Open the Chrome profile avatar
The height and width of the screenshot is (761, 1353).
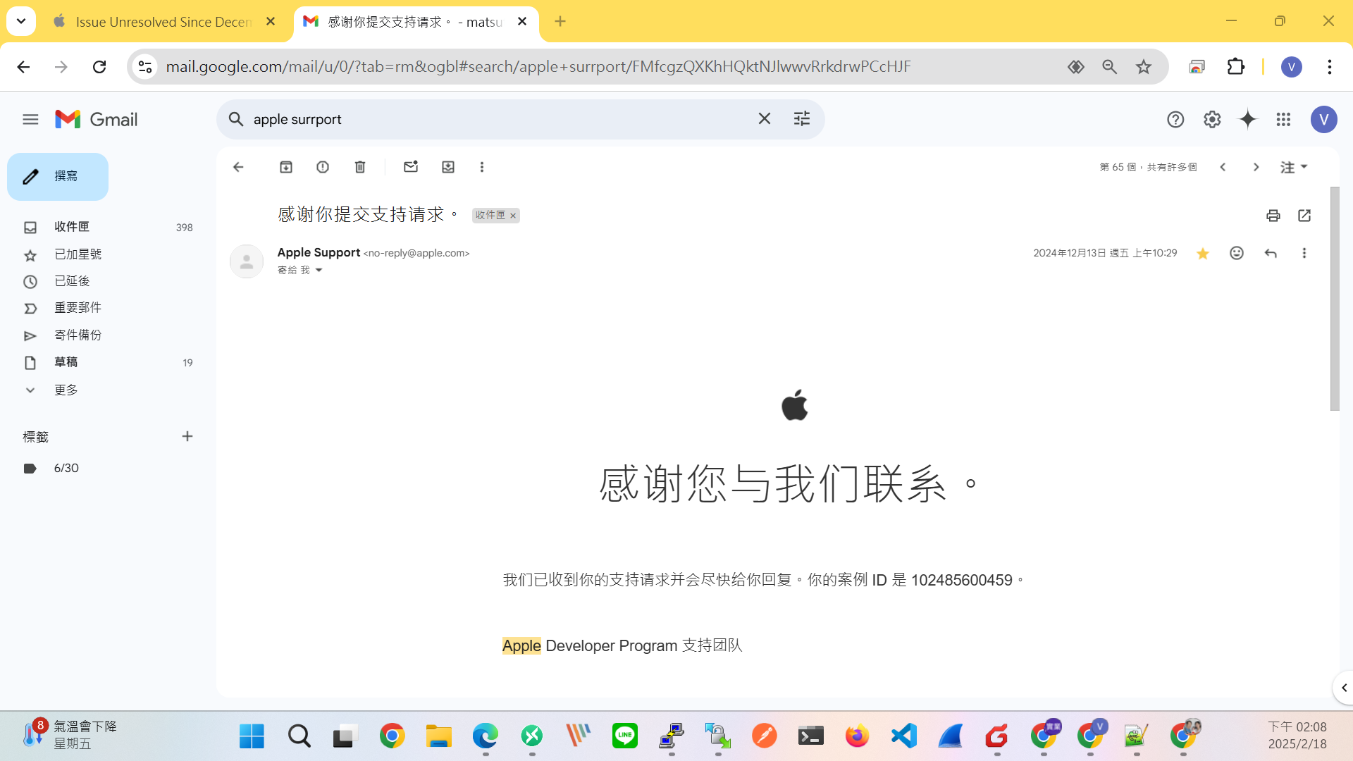(1292, 67)
